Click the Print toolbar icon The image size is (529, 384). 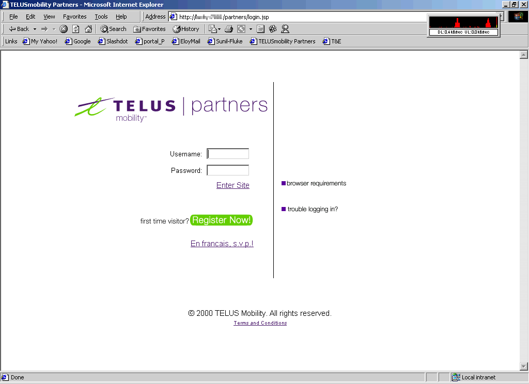point(228,29)
